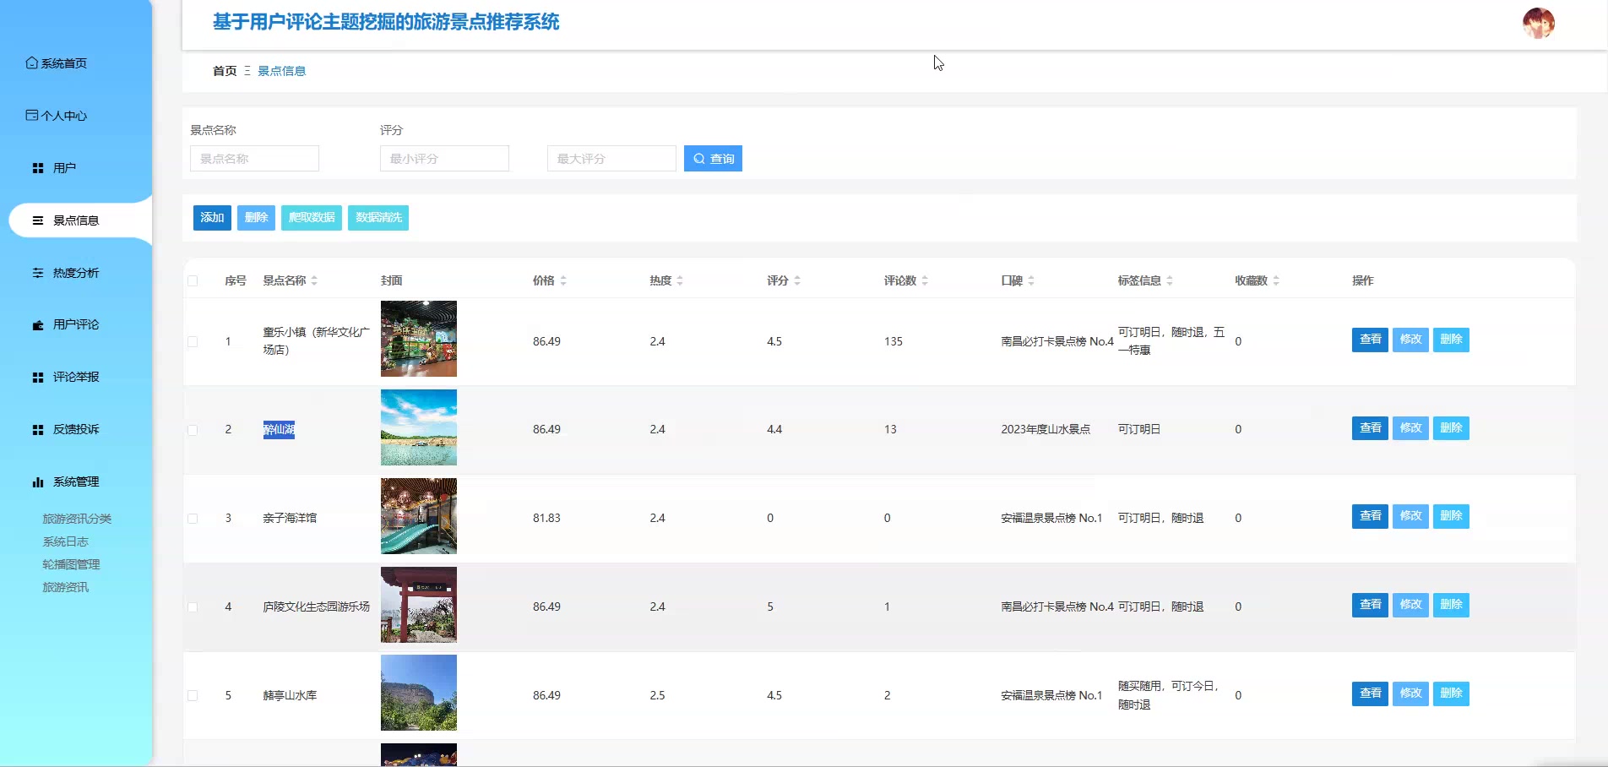Open cover image of 童乐小镇

coord(419,339)
